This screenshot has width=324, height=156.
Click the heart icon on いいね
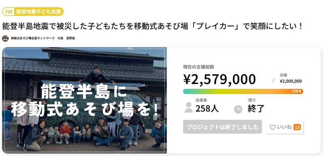coord(272,127)
